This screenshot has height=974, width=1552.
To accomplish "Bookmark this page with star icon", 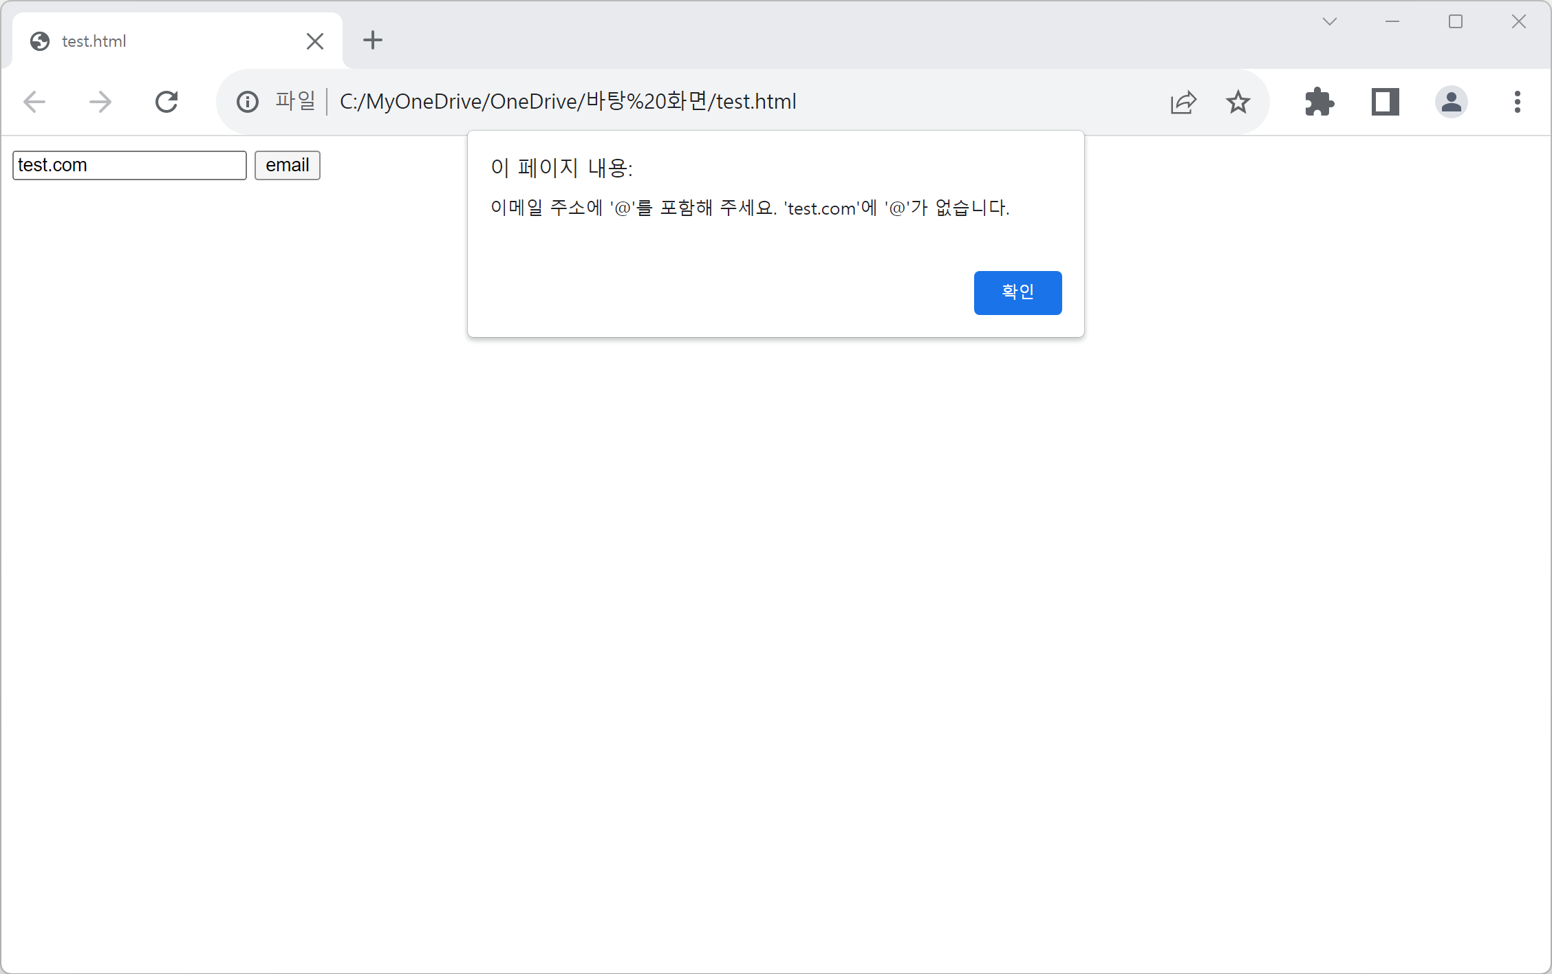I will [x=1238, y=102].
